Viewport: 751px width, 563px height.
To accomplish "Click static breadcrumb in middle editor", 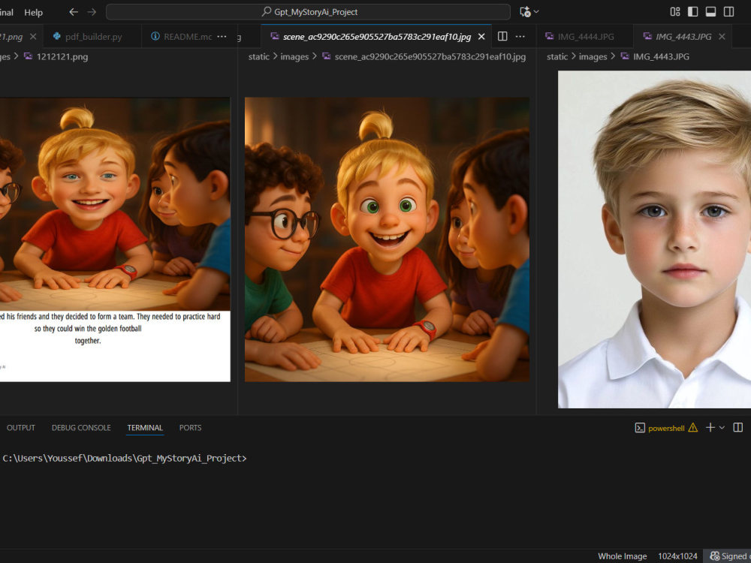I will click(x=258, y=56).
